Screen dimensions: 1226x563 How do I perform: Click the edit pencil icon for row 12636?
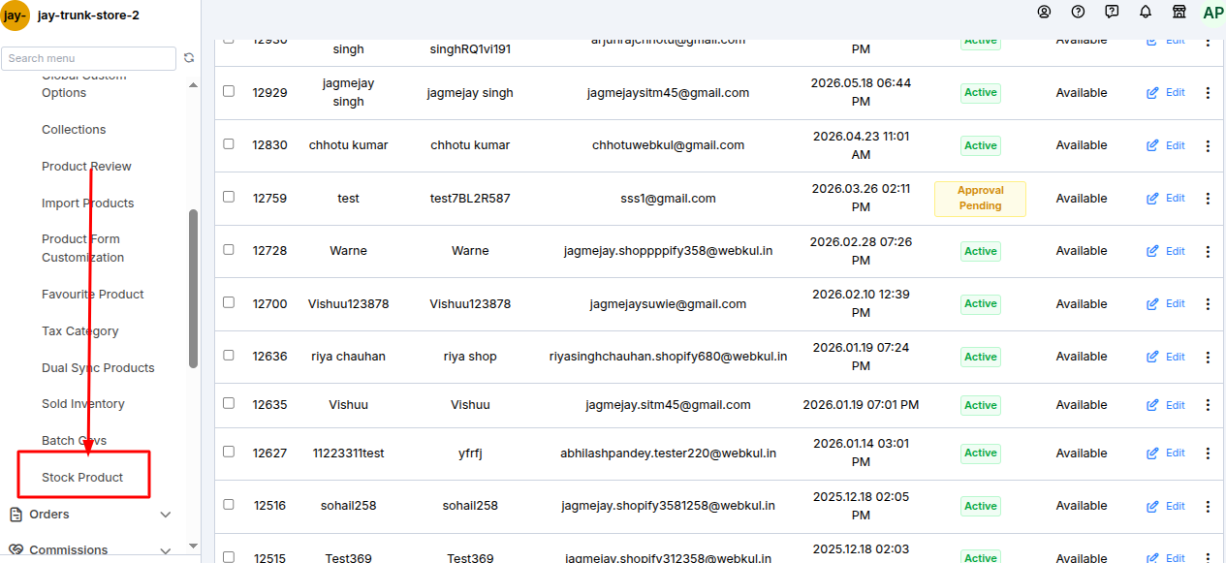coord(1152,357)
